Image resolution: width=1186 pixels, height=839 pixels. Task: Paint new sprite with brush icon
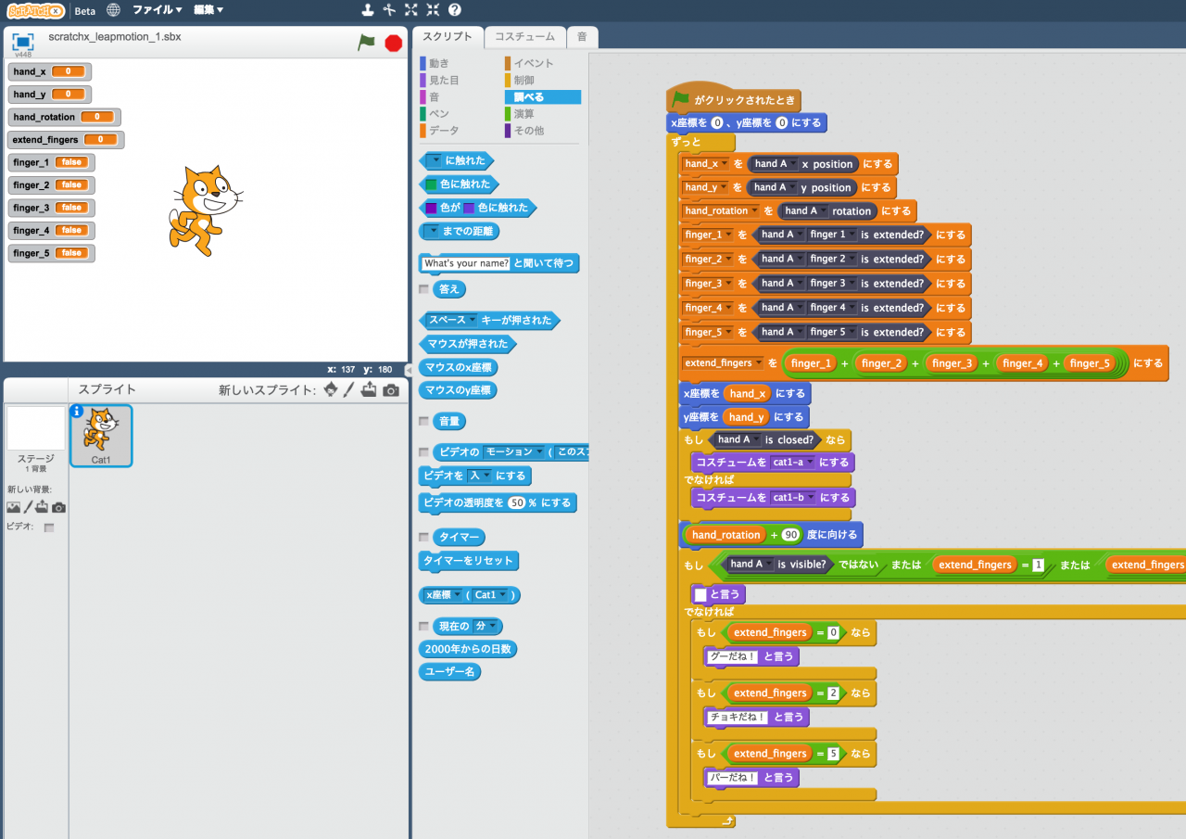pos(349,390)
